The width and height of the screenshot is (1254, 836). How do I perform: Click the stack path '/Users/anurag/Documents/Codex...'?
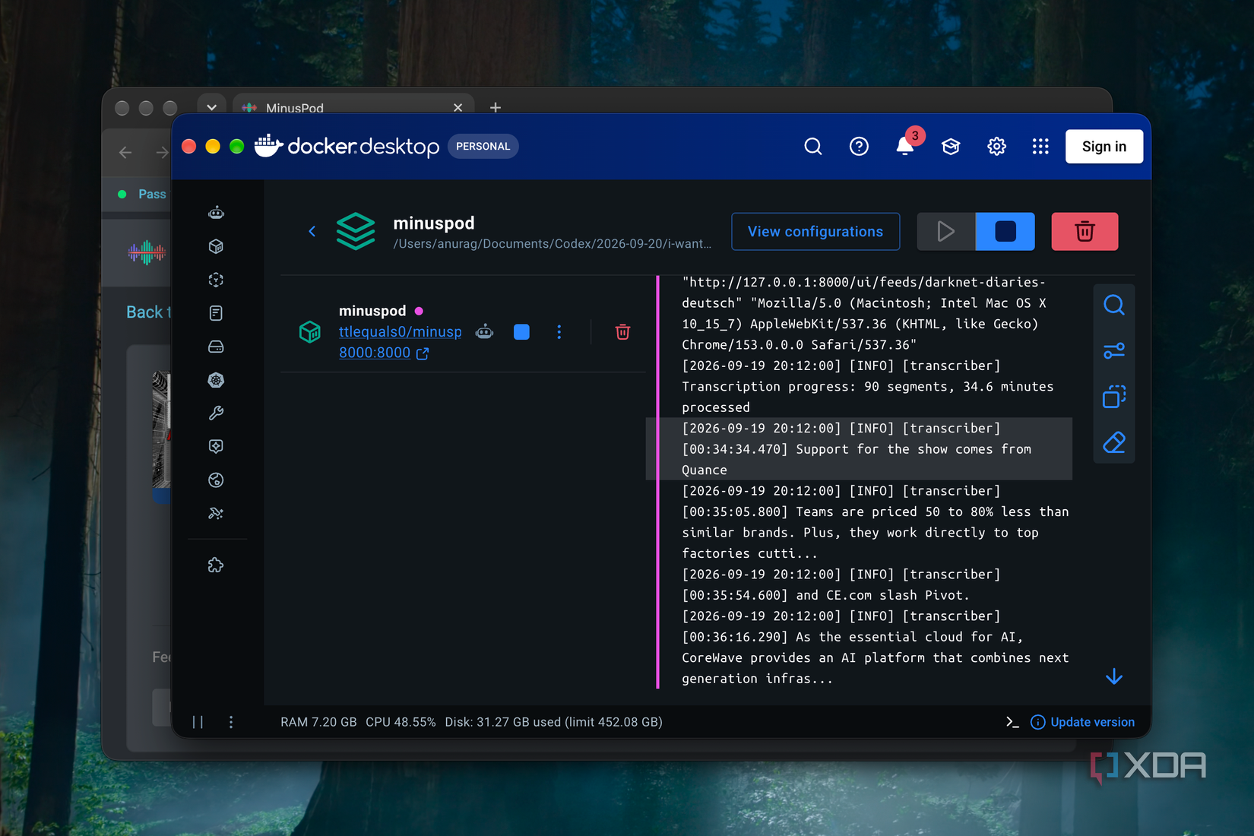[553, 244]
